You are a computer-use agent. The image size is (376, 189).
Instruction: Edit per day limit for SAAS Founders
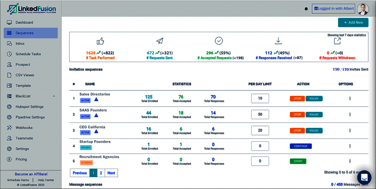point(260,115)
